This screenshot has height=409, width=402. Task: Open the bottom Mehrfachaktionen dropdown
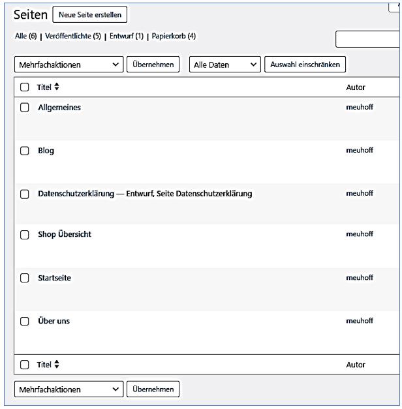click(x=68, y=389)
